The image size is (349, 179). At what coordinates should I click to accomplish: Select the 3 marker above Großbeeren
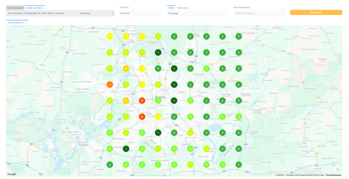coord(142,148)
